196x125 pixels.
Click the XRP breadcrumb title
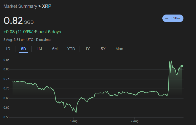point(47,6)
